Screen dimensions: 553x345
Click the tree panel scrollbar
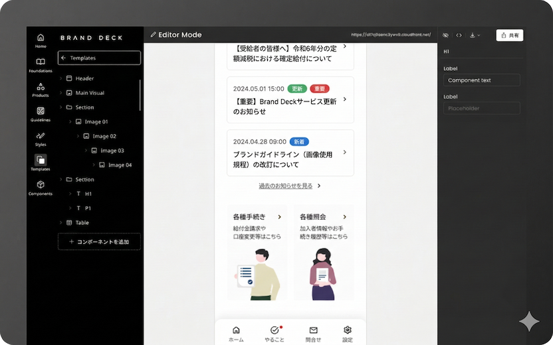(x=140, y=95)
